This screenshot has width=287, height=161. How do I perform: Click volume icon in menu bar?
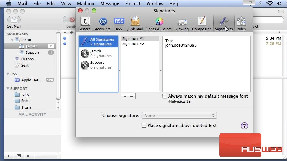[279, 3]
